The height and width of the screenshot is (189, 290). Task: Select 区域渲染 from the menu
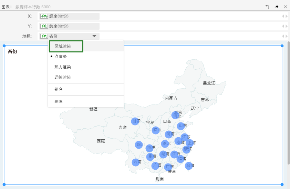tap(63, 46)
